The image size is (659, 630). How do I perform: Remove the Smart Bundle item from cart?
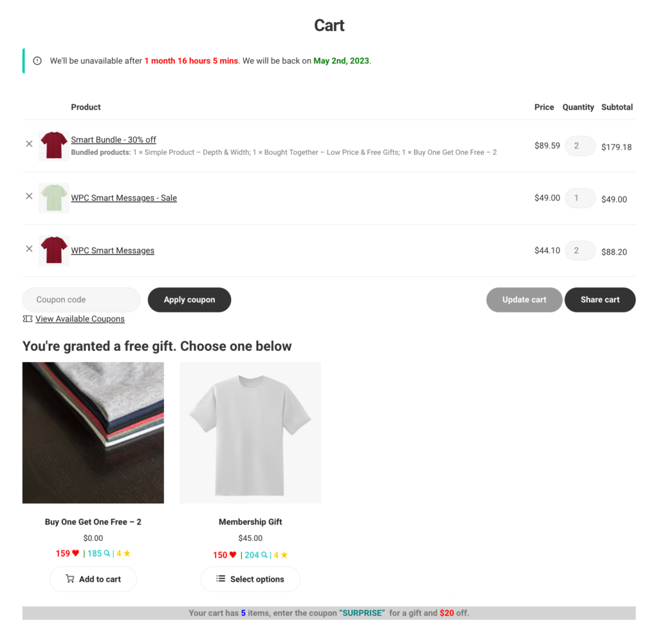pos(28,144)
